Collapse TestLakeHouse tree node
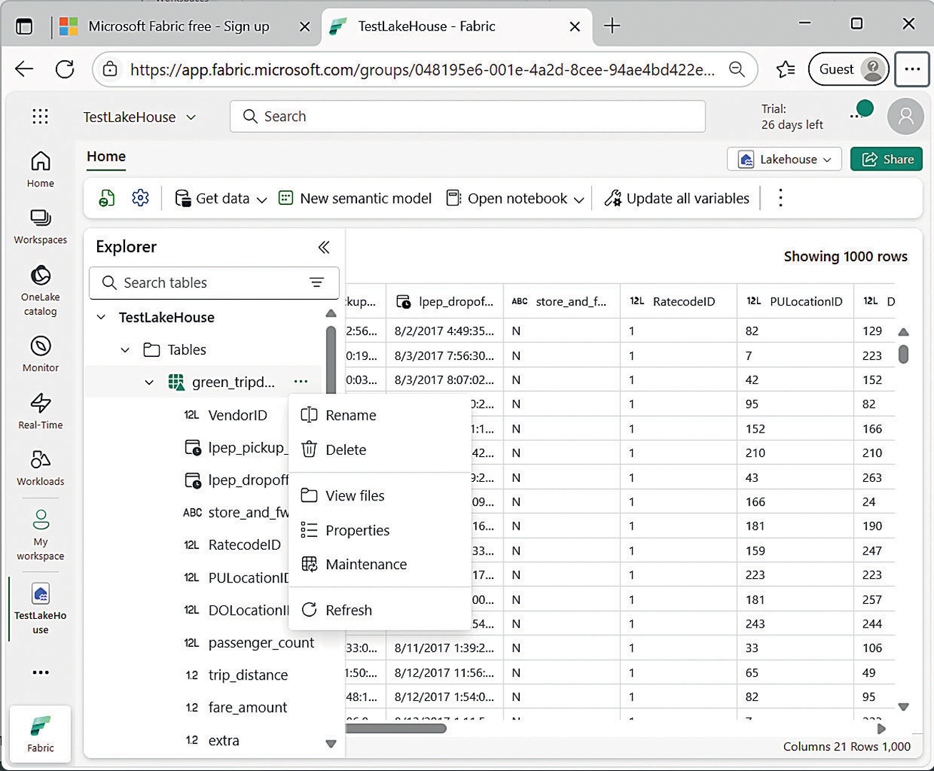 [x=101, y=317]
